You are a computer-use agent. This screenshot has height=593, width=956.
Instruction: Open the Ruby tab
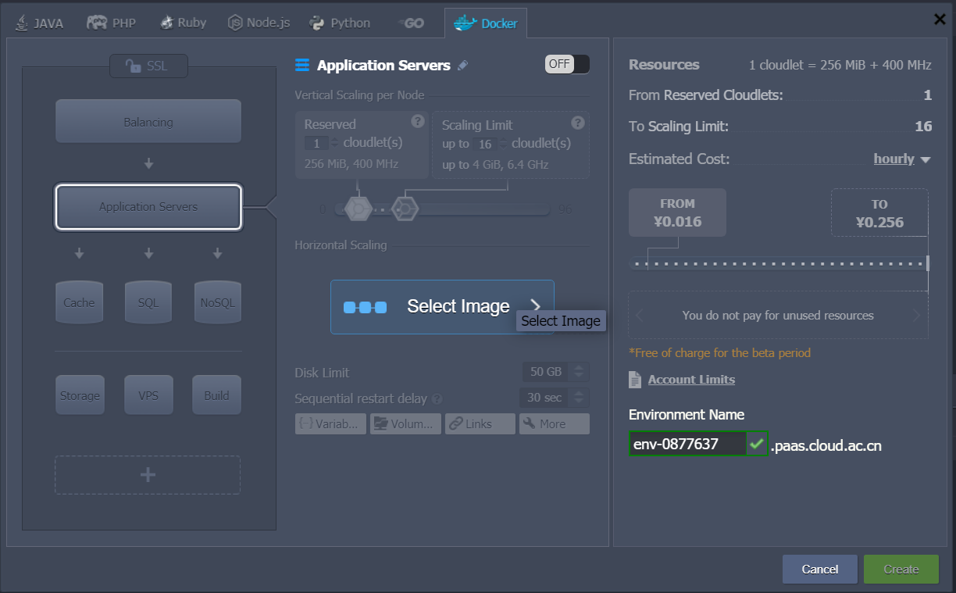pyautogui.click(x=184, y=23)
